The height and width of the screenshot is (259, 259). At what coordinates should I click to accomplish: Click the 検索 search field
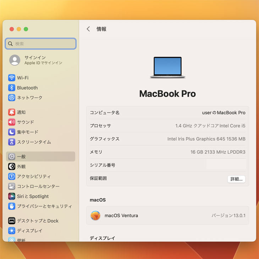(41, 44)
